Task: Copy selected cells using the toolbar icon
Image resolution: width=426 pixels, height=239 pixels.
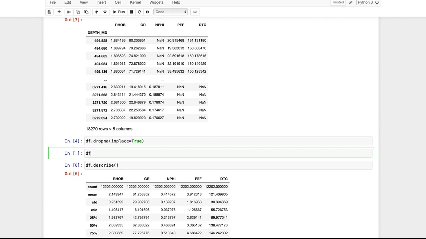Action: (x=78, y=12)
